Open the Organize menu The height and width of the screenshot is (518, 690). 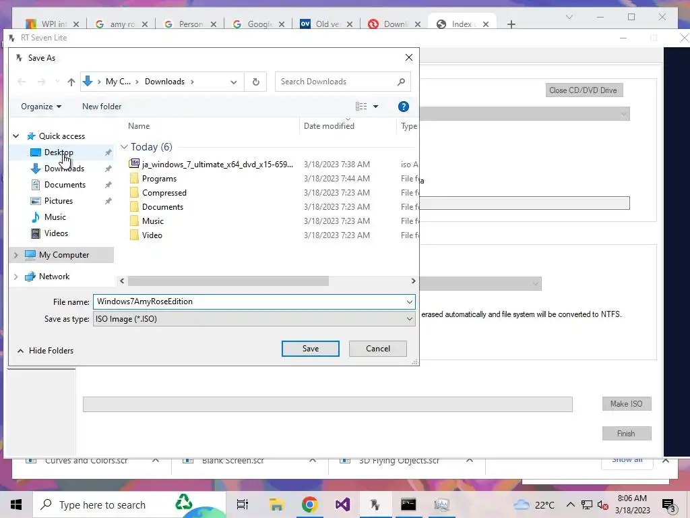click(41, 107)
